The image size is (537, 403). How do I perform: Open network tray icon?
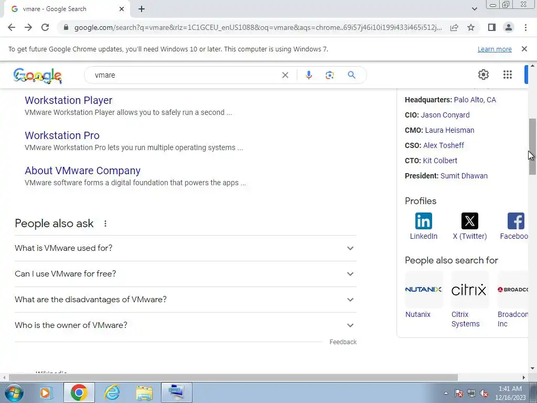click(471, 393)
